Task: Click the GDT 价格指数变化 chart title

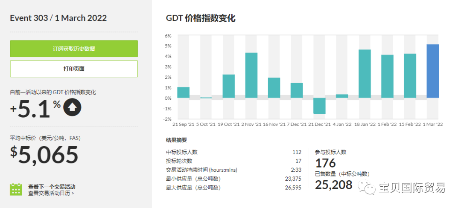Action: pyautogui.click(x=201, y=18)
